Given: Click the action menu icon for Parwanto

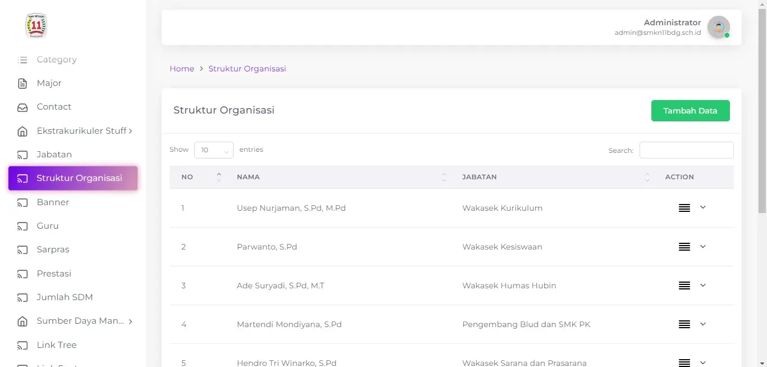Looking at the screenshot, I should click(x=684, y=247).
